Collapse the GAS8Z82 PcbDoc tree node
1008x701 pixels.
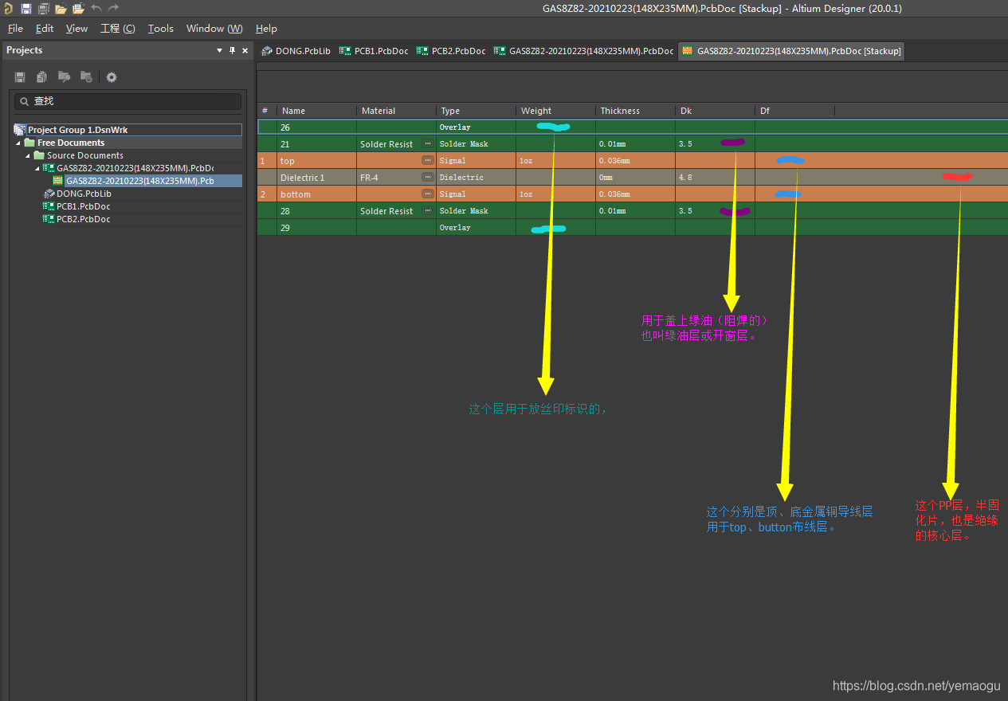click(37, 169)
